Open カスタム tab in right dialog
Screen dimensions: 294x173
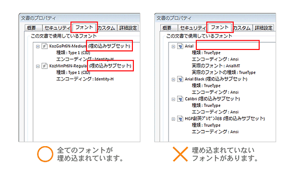(242, 28)
